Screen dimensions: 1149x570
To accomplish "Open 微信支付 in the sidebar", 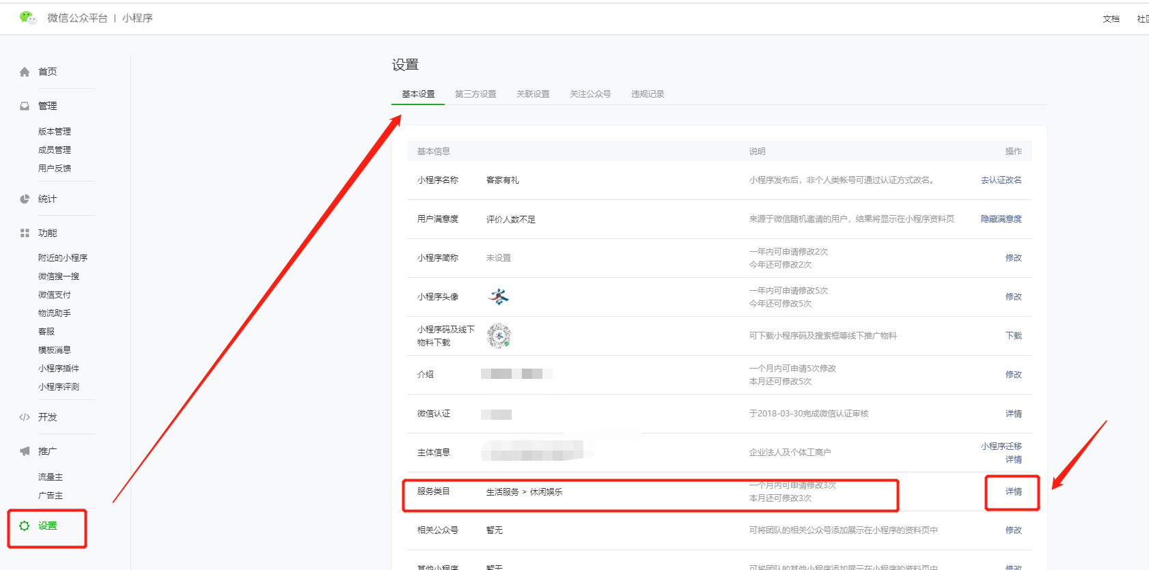I will 55,294.
